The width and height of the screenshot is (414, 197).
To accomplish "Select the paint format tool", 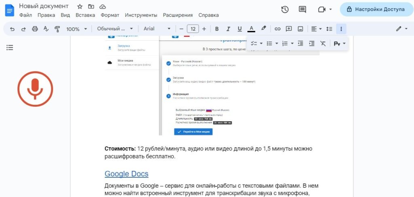I will (57, 29).
